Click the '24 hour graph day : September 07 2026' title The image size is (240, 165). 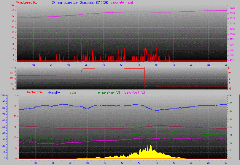(80, 3)
